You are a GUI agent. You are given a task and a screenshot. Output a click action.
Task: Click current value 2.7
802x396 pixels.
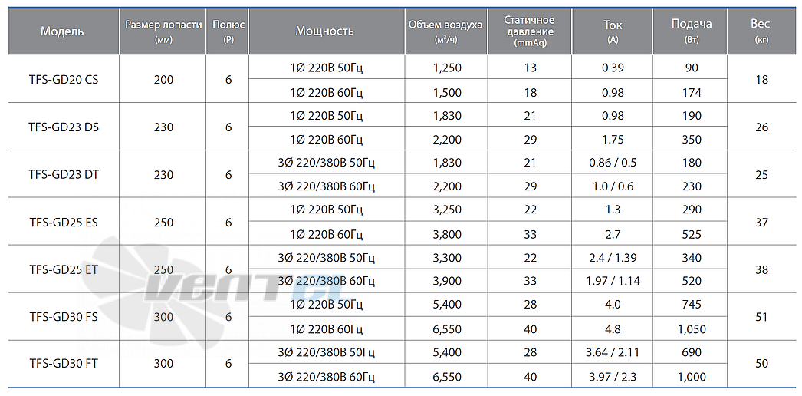point(613,235)
